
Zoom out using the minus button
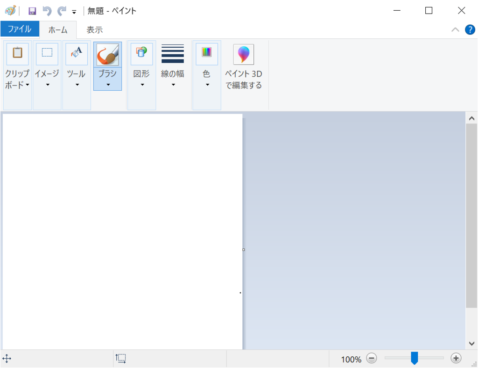click(372, 359)
